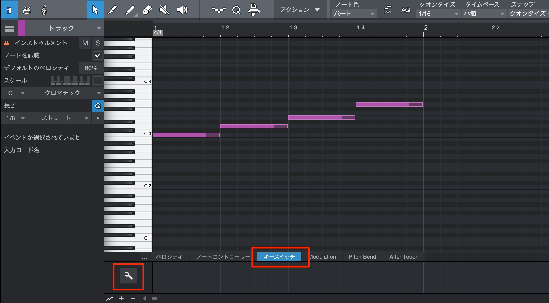Select the Eraser tool
The width and height of the screenshot is (549, 303).
147,10
